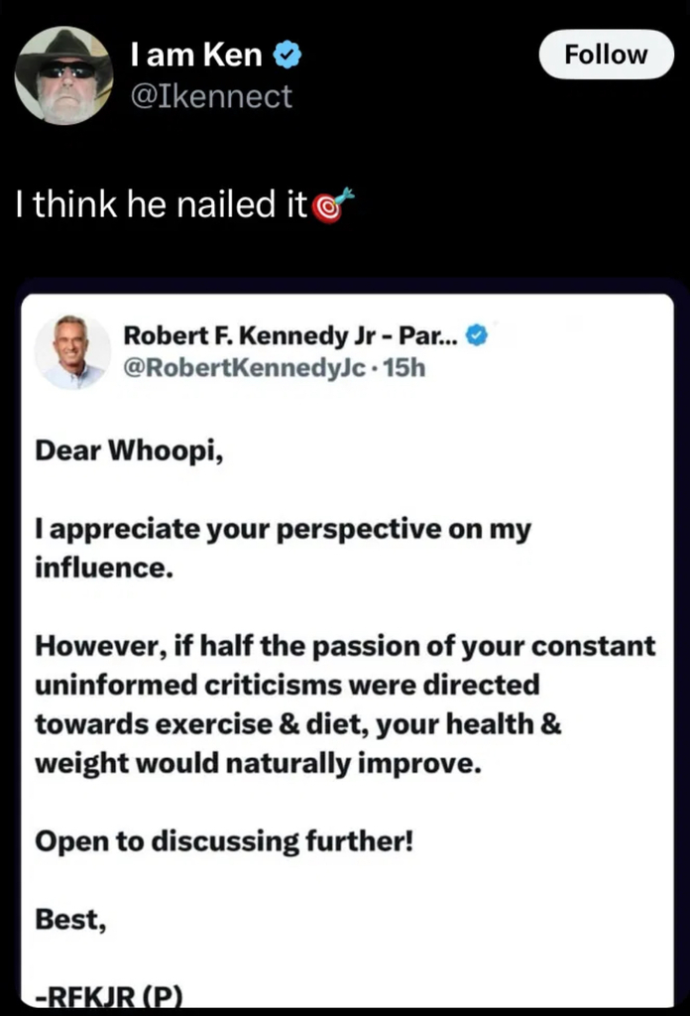The image size is (690, 1016).
Task: Click the Follow button
Action: tap(606, 55)
